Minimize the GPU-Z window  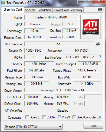pyautogui.click(x=82, y=2)
